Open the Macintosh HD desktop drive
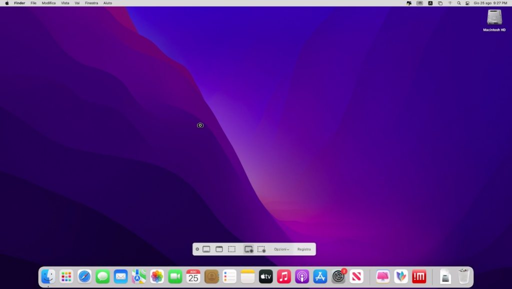 click(x=494, y=19)
